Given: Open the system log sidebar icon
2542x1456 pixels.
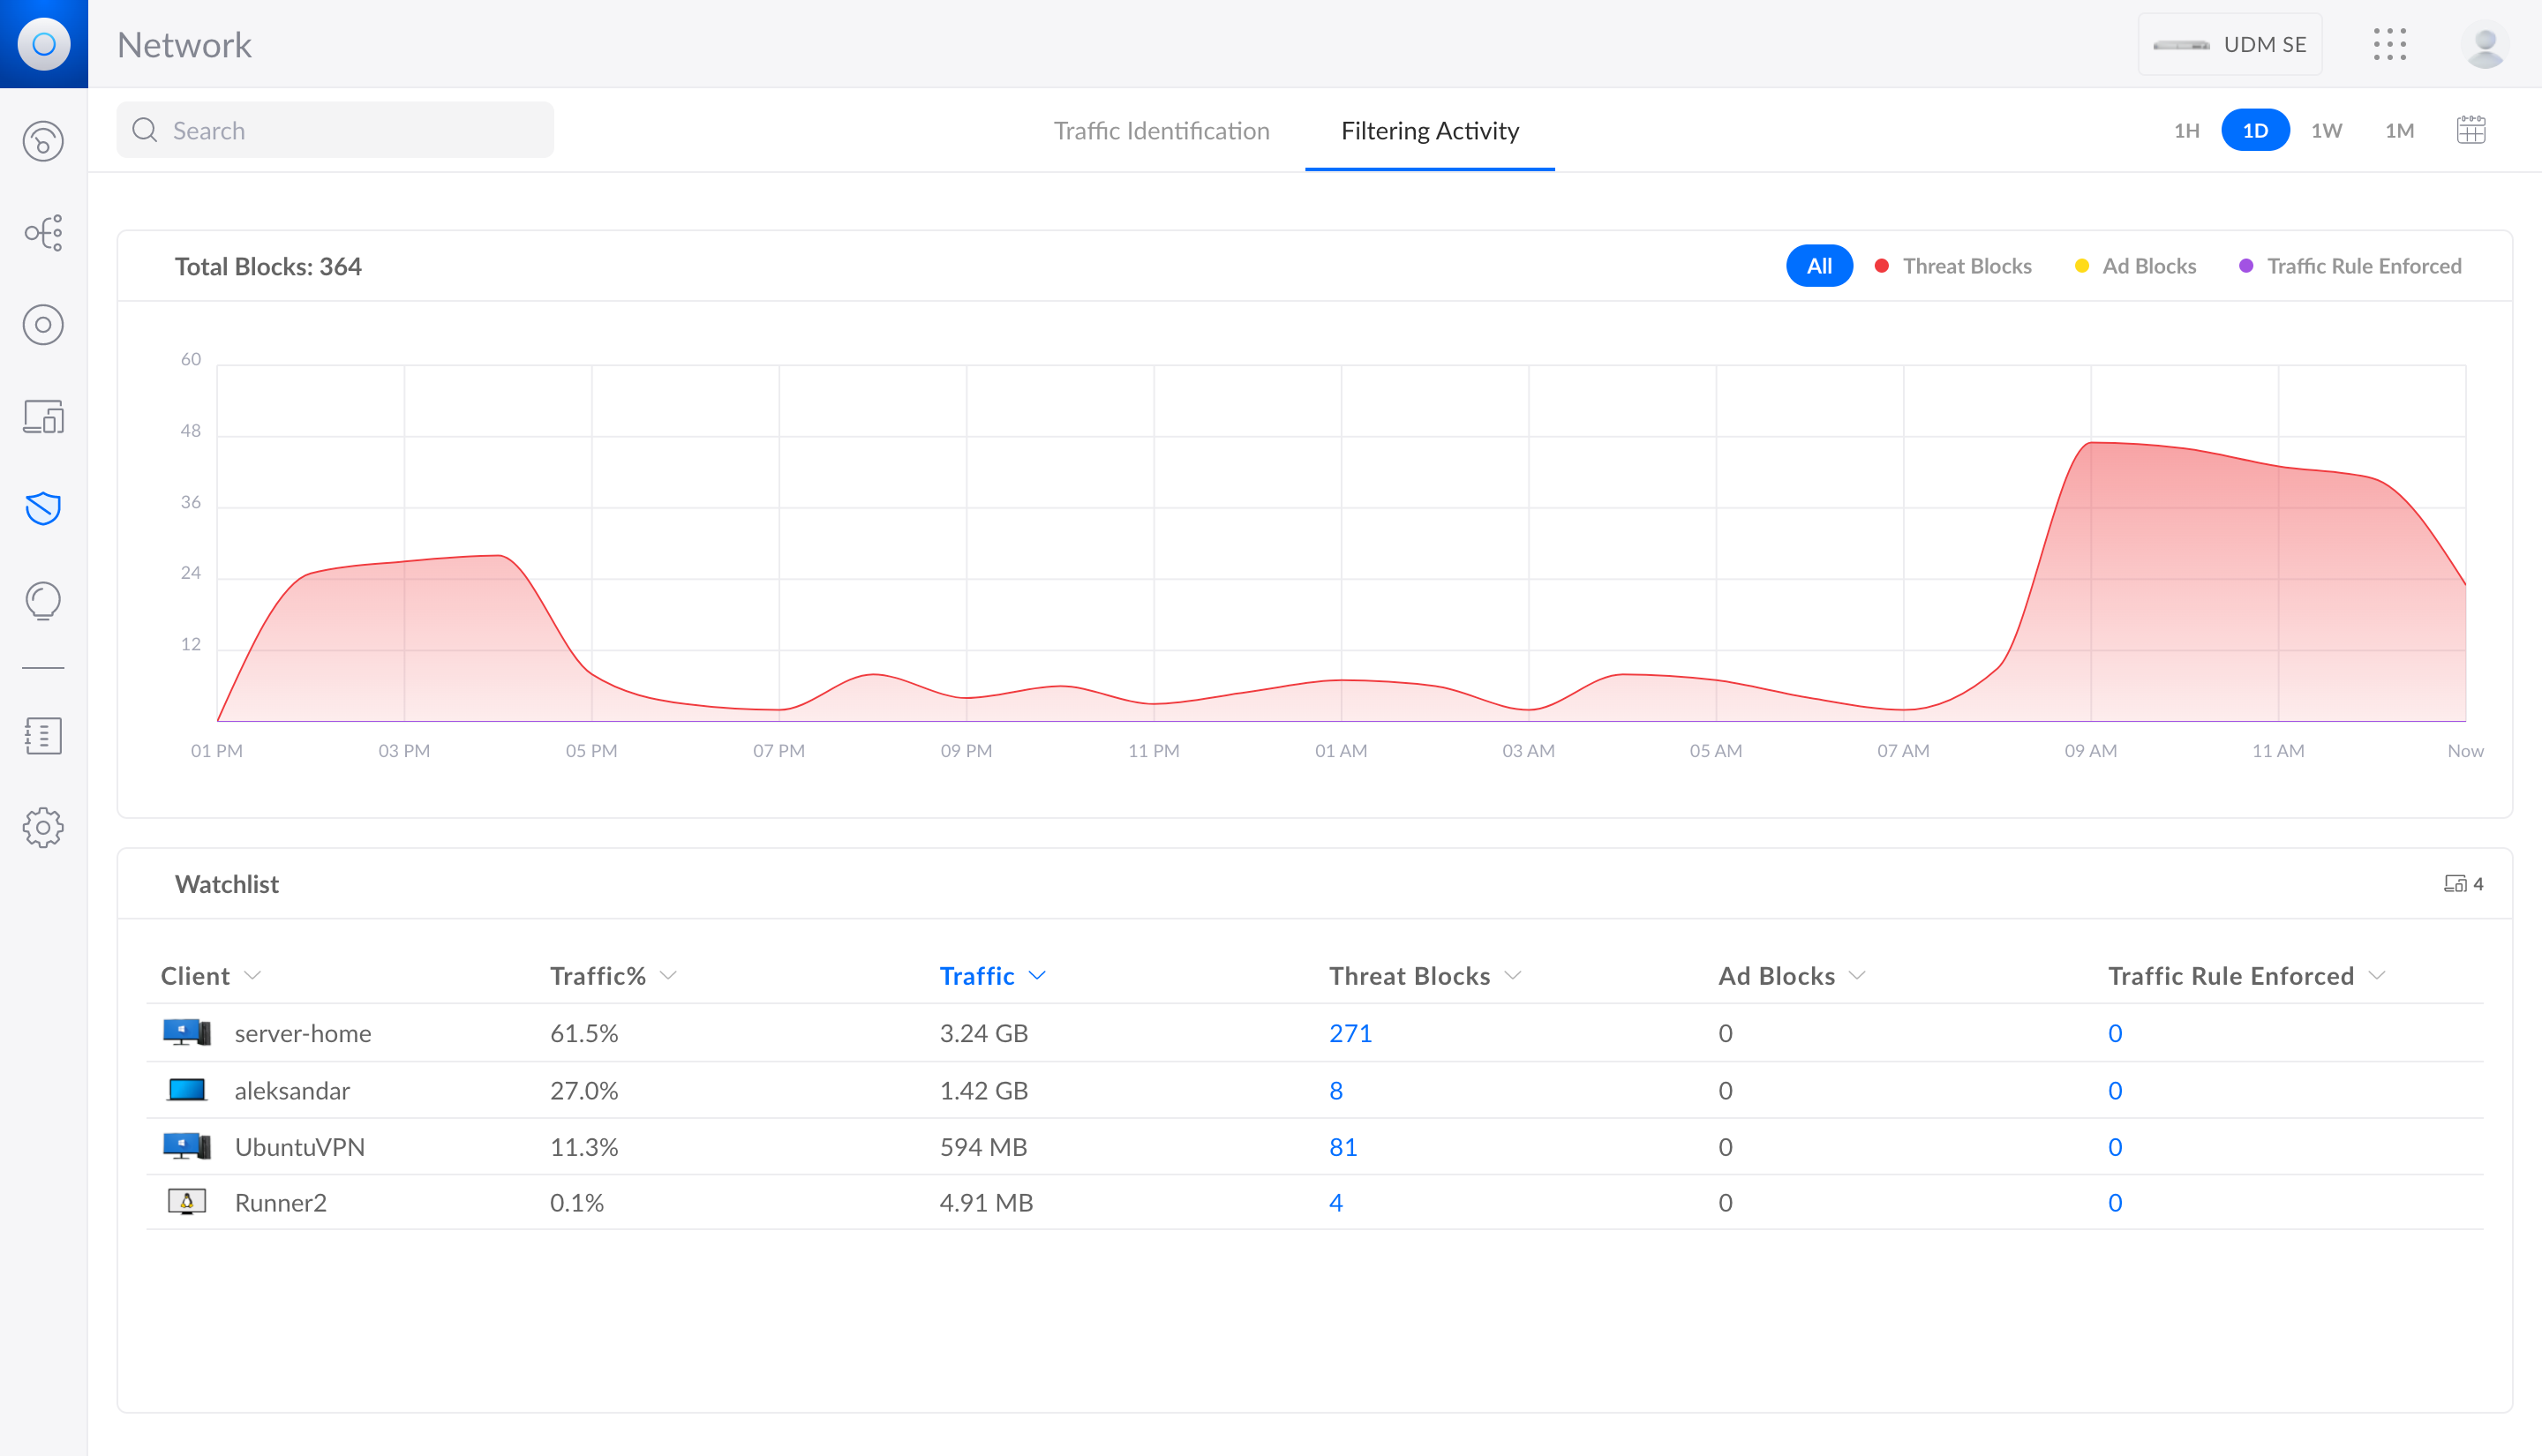Looking at the screenshot, I should pyautogui.click(x=43, y=736).
